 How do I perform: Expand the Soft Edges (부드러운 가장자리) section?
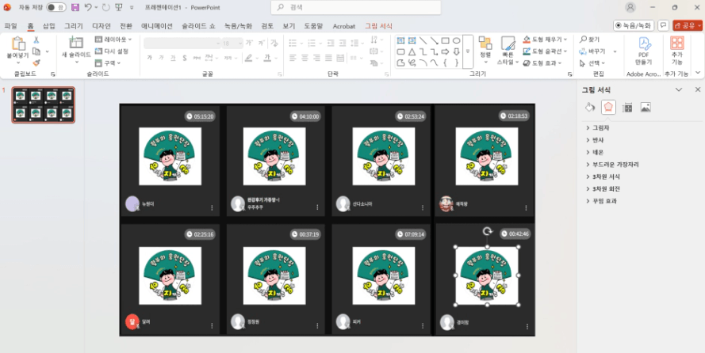pyautogui.click(x=615, y=165)
